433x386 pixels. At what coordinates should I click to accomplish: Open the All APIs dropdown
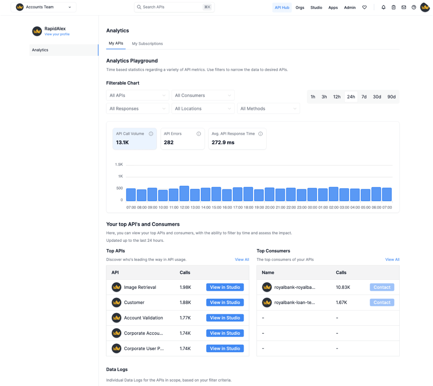click(x=138, y=95)
